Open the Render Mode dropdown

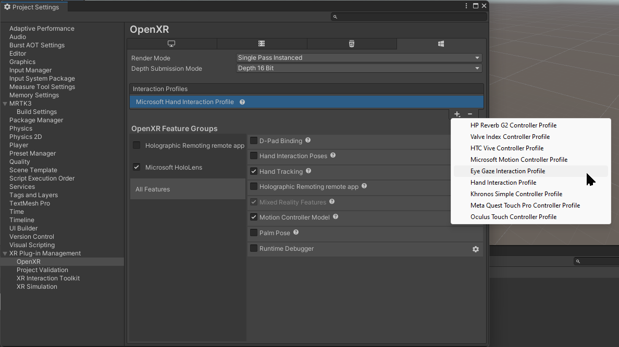click(358, 58)
